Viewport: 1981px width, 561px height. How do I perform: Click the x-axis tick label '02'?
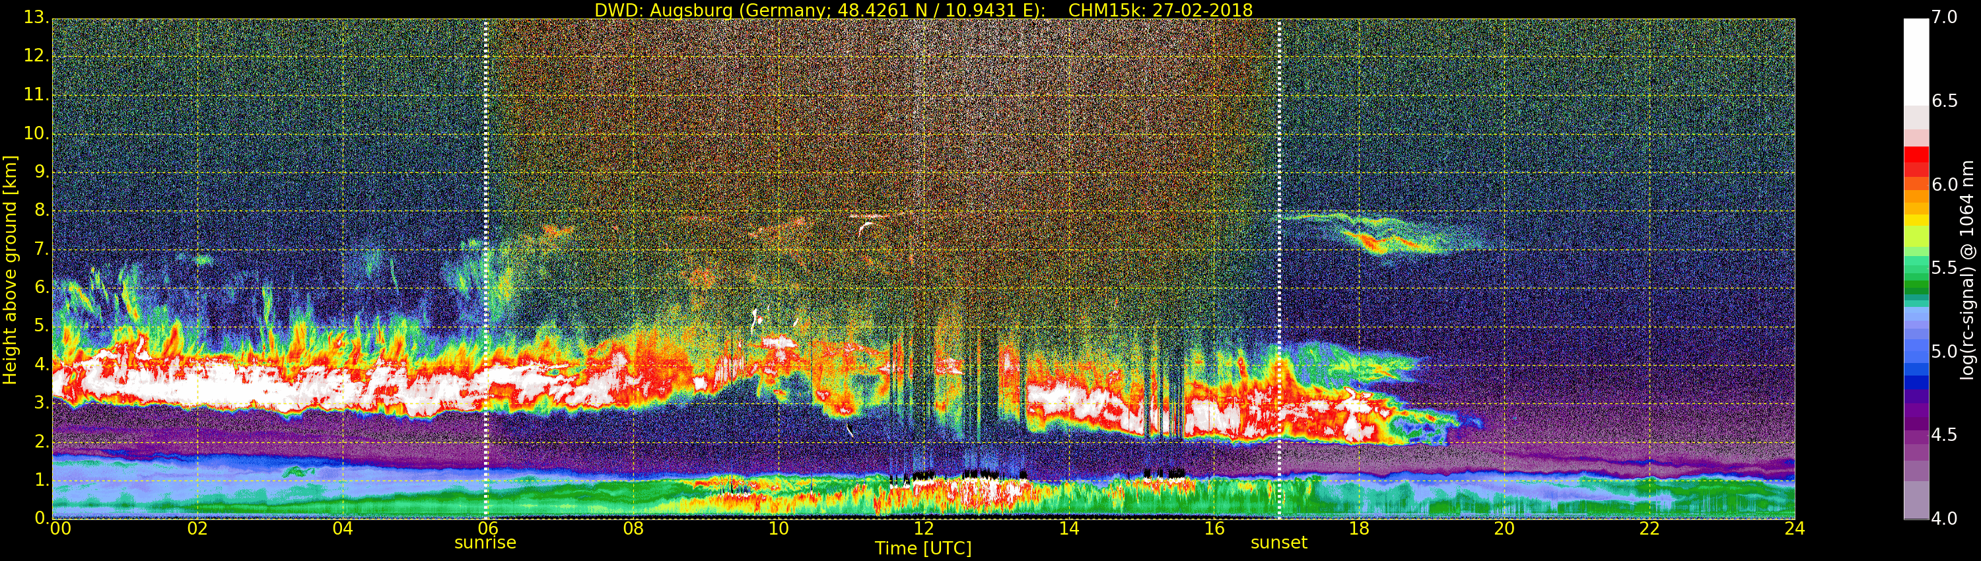coord(197,529)
